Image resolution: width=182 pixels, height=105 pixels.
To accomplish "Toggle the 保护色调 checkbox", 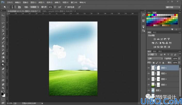I will 66,7.
